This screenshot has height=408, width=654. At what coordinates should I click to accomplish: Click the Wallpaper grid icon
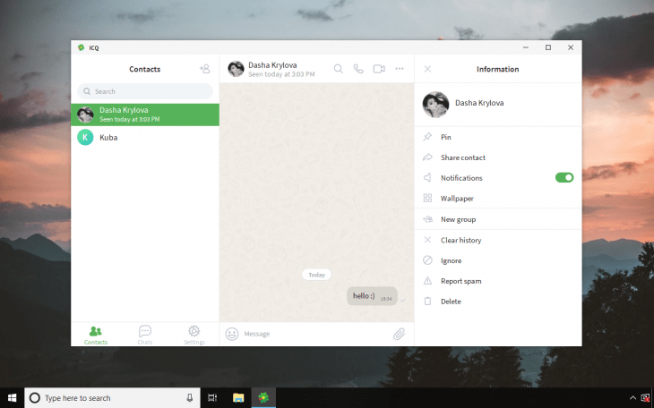point(427,199)
